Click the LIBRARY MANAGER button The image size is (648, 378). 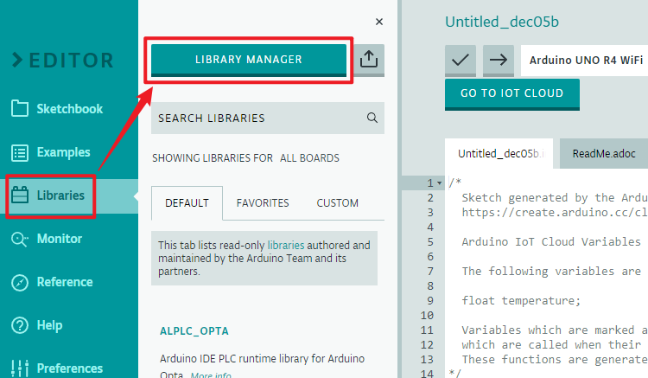coord(249,60)
